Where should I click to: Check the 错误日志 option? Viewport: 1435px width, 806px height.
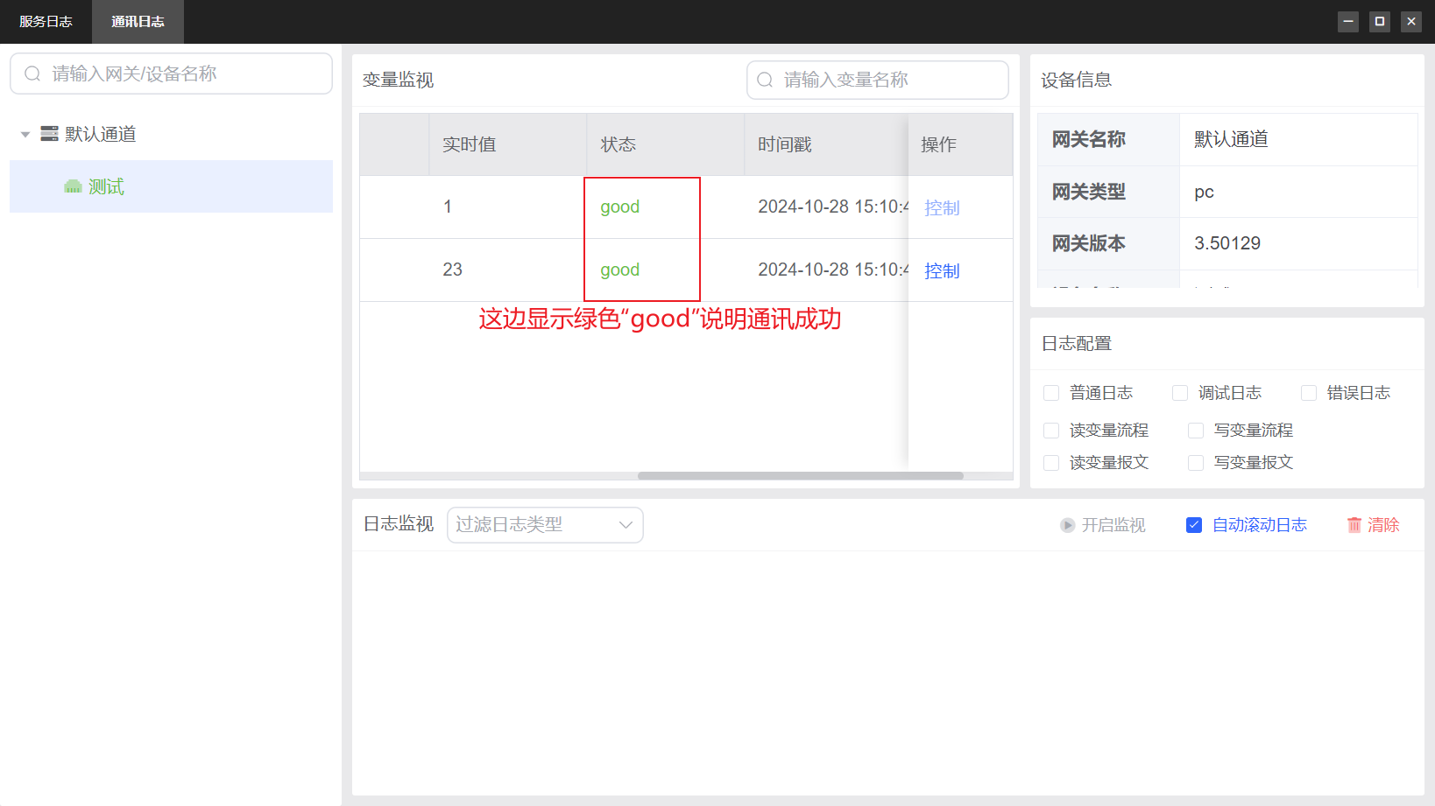click(1309, 393)
